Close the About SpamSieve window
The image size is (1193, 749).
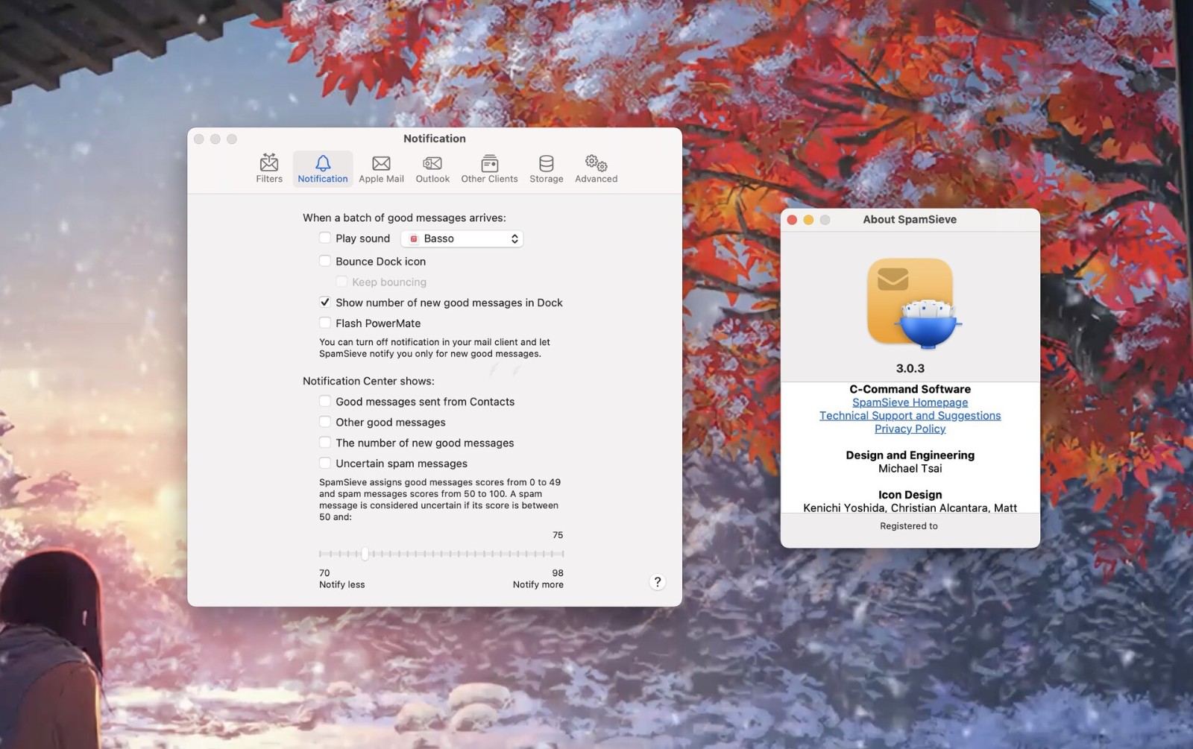[x=792, y=220]
